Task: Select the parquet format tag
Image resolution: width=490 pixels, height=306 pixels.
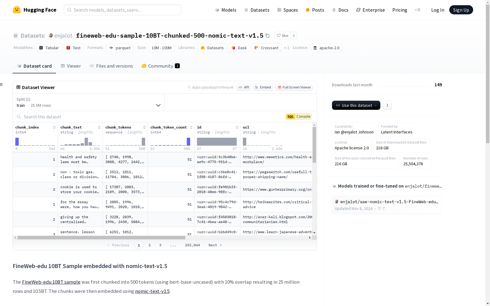Action: 120,48
